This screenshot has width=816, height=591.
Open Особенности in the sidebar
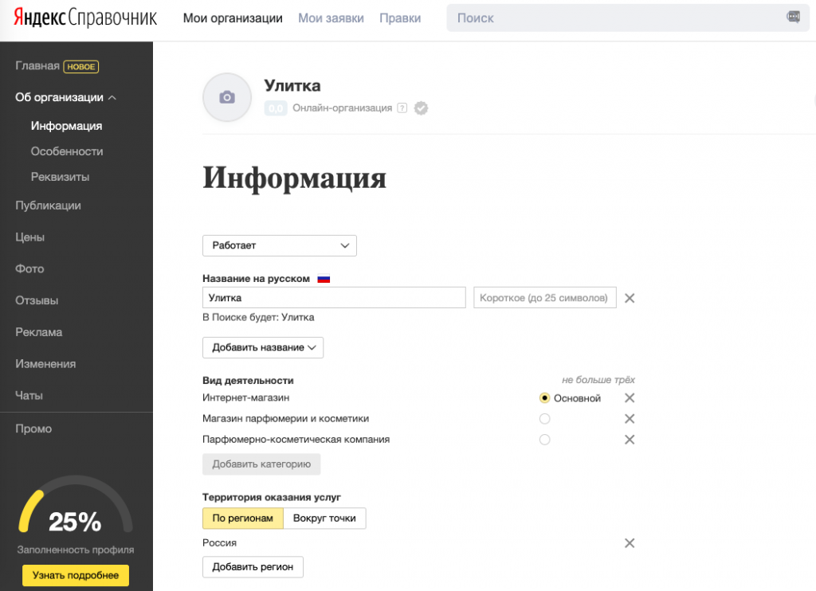[67, 151]
